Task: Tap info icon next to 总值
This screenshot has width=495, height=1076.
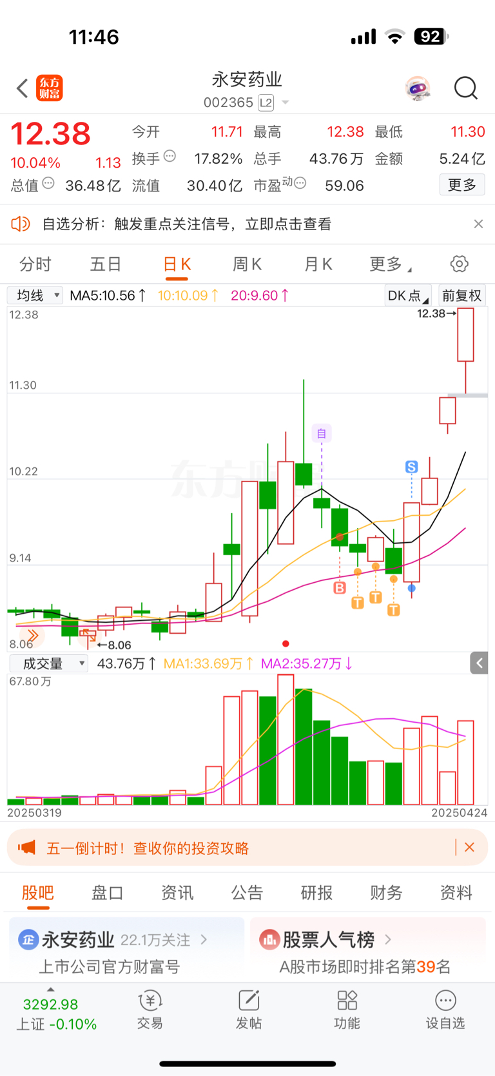Action: (48, 184)
